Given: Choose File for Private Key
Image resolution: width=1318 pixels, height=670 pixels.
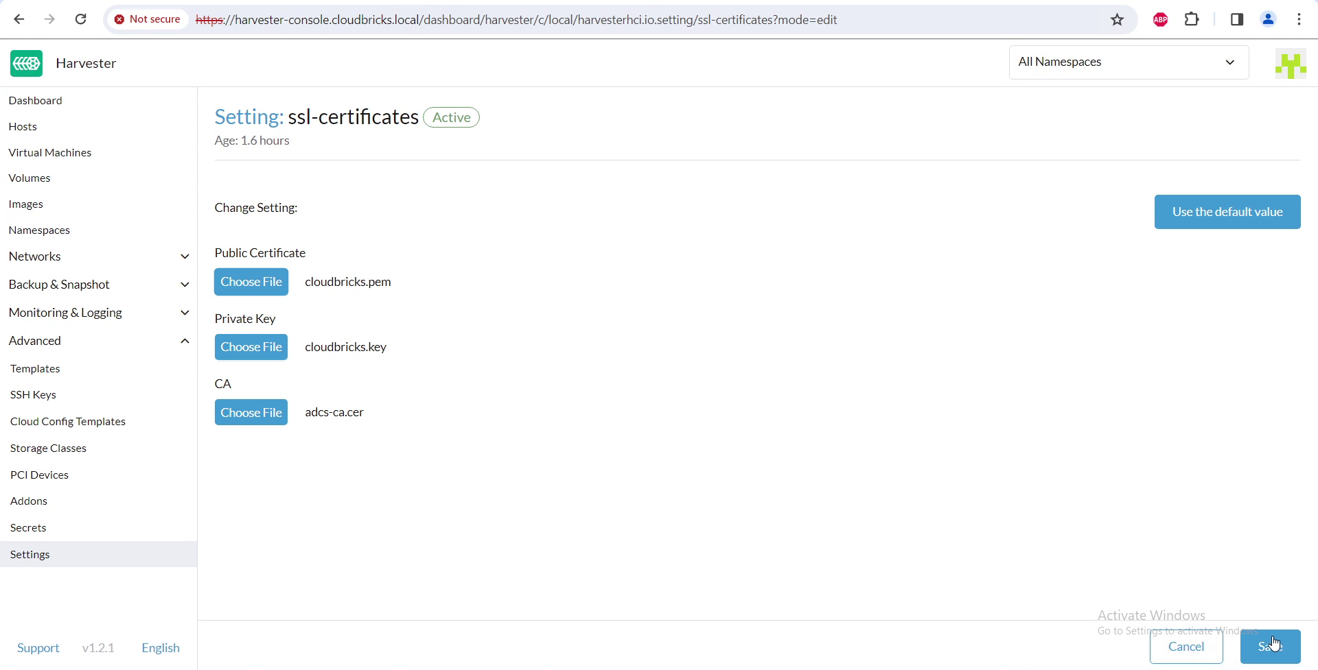Looking at the screenshot, I should [x=251, y=347].
